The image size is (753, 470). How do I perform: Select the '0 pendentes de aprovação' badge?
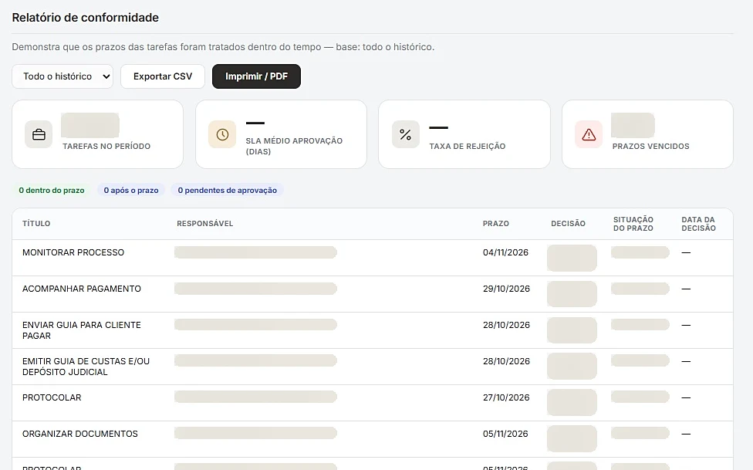[x=227, y=191]
